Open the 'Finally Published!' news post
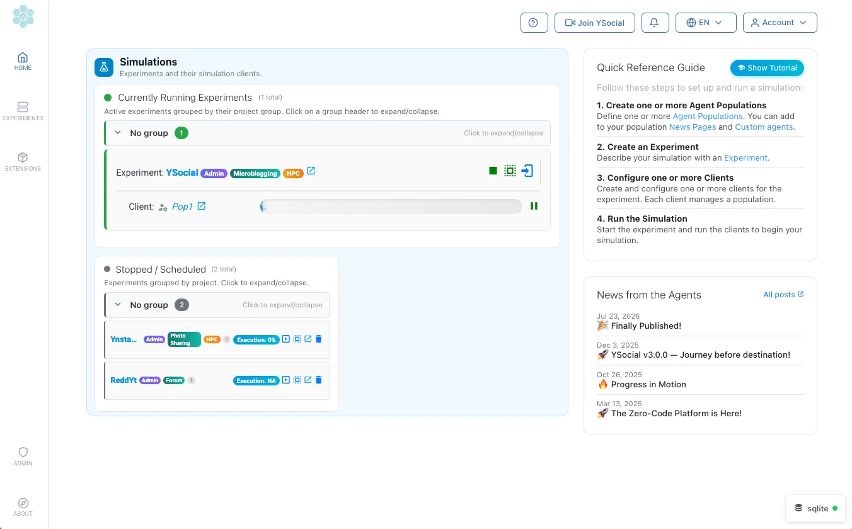This screenshot has height=529, width=852. [x=646, y=326]
